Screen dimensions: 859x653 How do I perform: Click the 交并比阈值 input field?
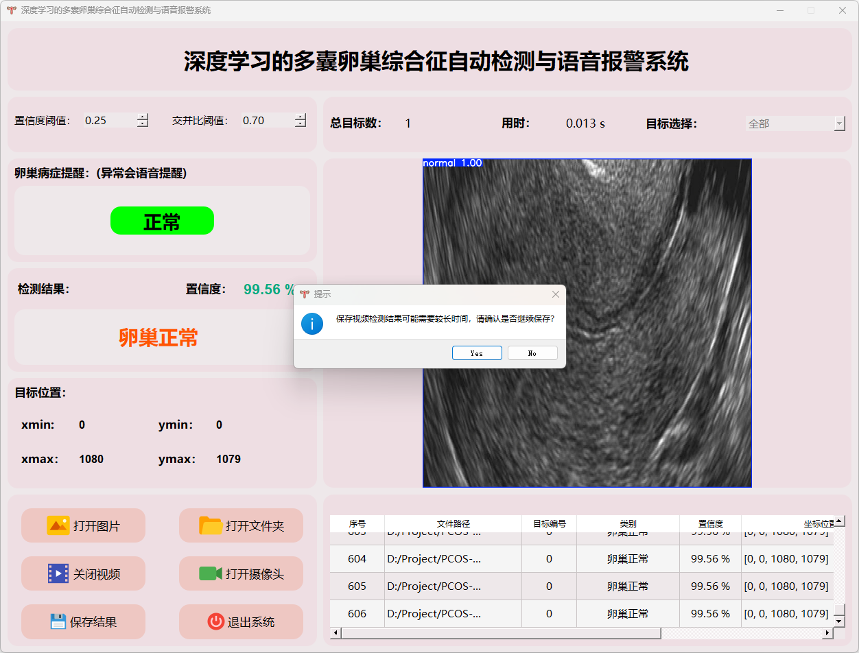pyautogui.click(x=266, y=121)
